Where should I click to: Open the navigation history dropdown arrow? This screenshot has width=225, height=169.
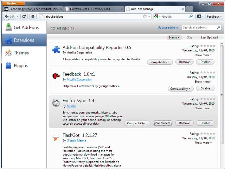pos(18,17)
